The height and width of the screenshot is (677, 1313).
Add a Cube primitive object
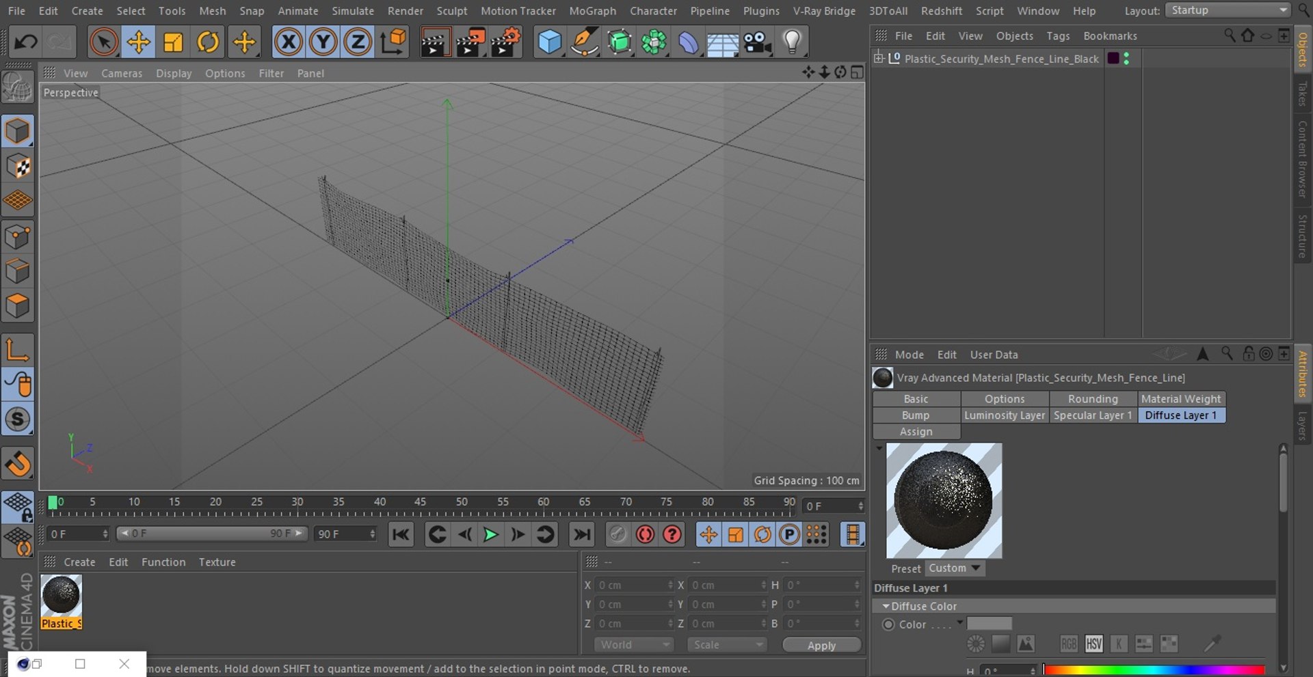click(549, 42)
